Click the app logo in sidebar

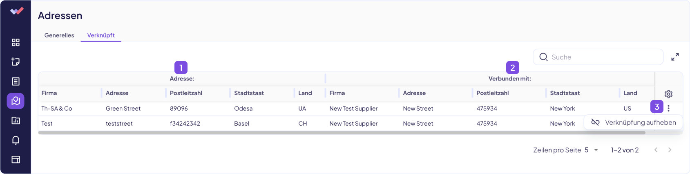(x=16, y=11)
